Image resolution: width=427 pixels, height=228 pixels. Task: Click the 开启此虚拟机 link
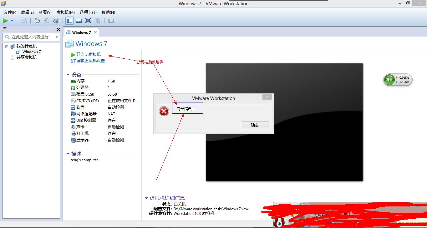(89, 54)
